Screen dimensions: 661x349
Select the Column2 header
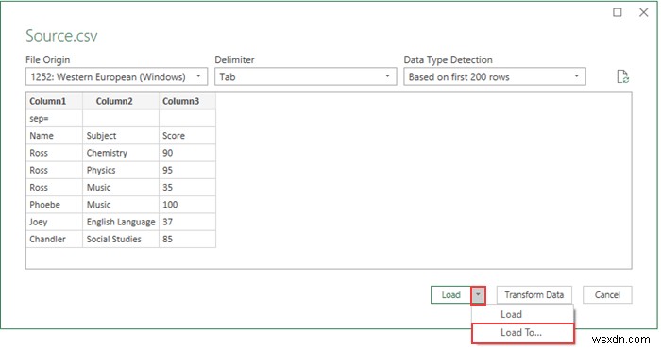(x=121, y=101)
